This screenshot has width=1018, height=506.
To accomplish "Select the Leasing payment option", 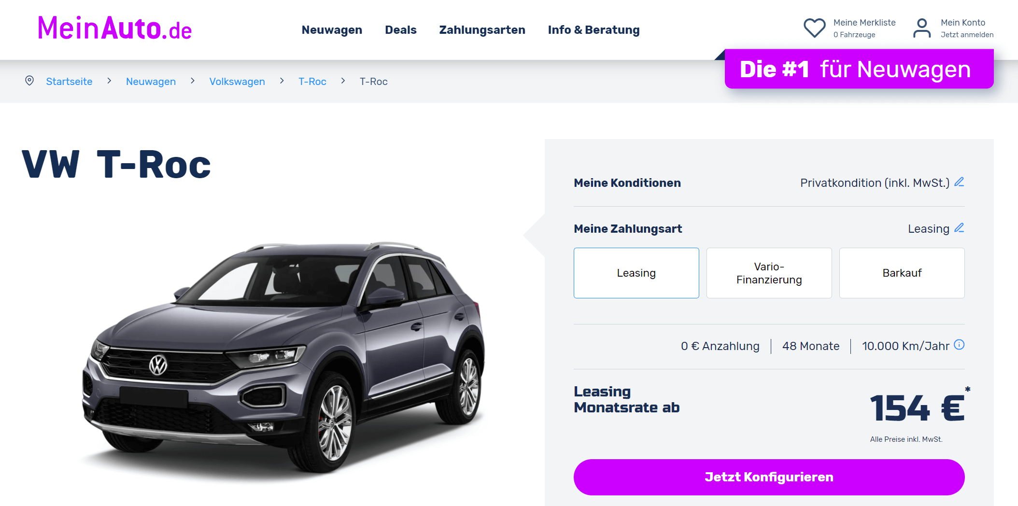I will coord(636,273).
